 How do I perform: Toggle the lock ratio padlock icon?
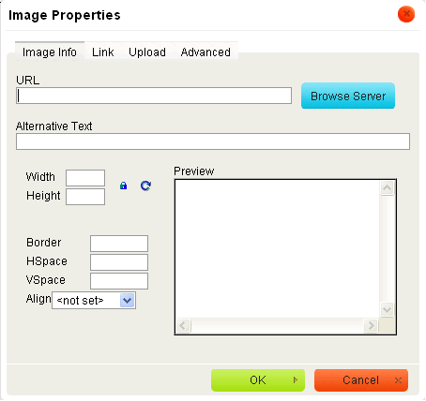[124, 186]
